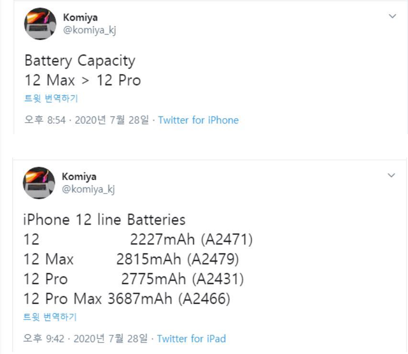Click the "Battery Capacity" tweet text
This screenshot has height=354, width=408.
79,61
